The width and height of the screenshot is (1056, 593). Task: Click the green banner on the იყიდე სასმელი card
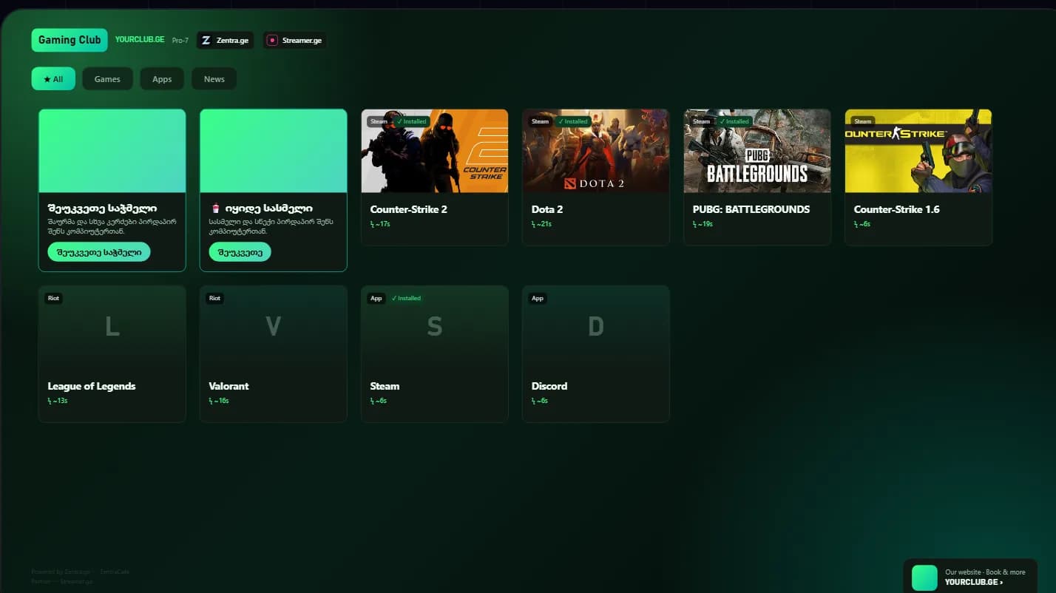click(274, 151)
